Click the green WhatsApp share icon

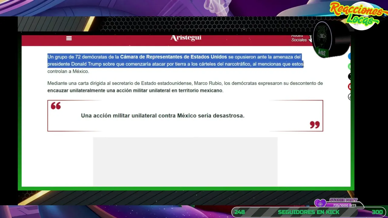coord(350,67)
